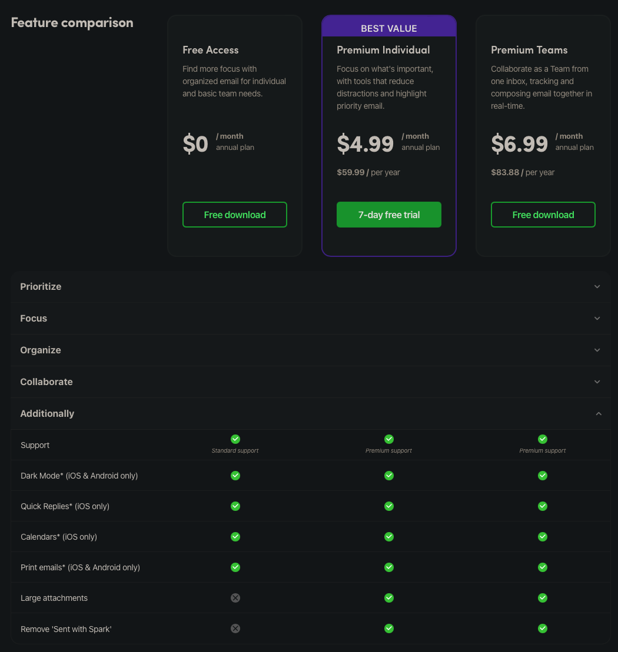The height and width of the screenshot is (652, 618).
Task: Click the Quick Replies row label
Action: click(65, 506)
